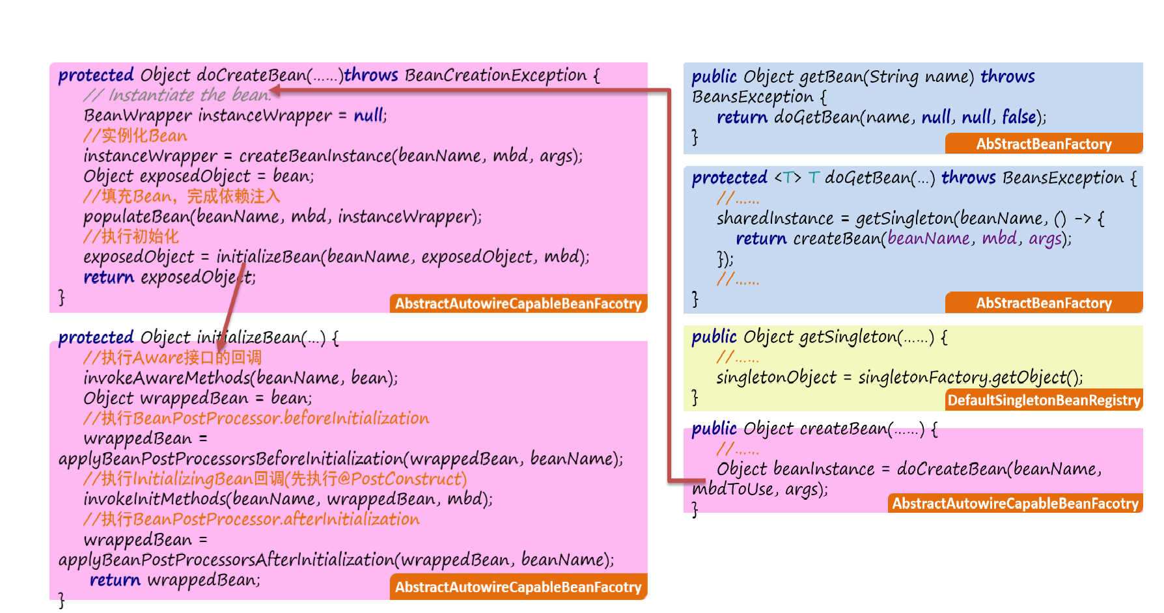Click the '//执行Aware接口的回调' comment
1164x613 pixels.
point(173,357)
